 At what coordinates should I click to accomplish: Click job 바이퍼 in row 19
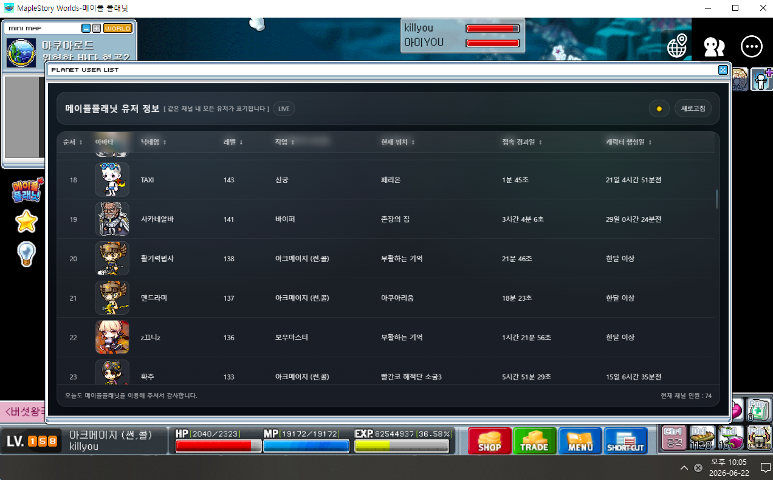click(x=285, y=219)
